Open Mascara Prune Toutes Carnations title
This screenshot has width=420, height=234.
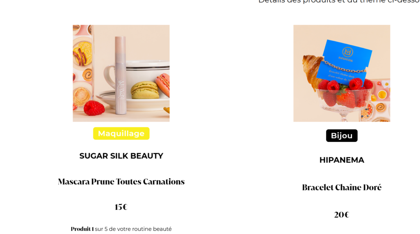[x=121, y=182]
